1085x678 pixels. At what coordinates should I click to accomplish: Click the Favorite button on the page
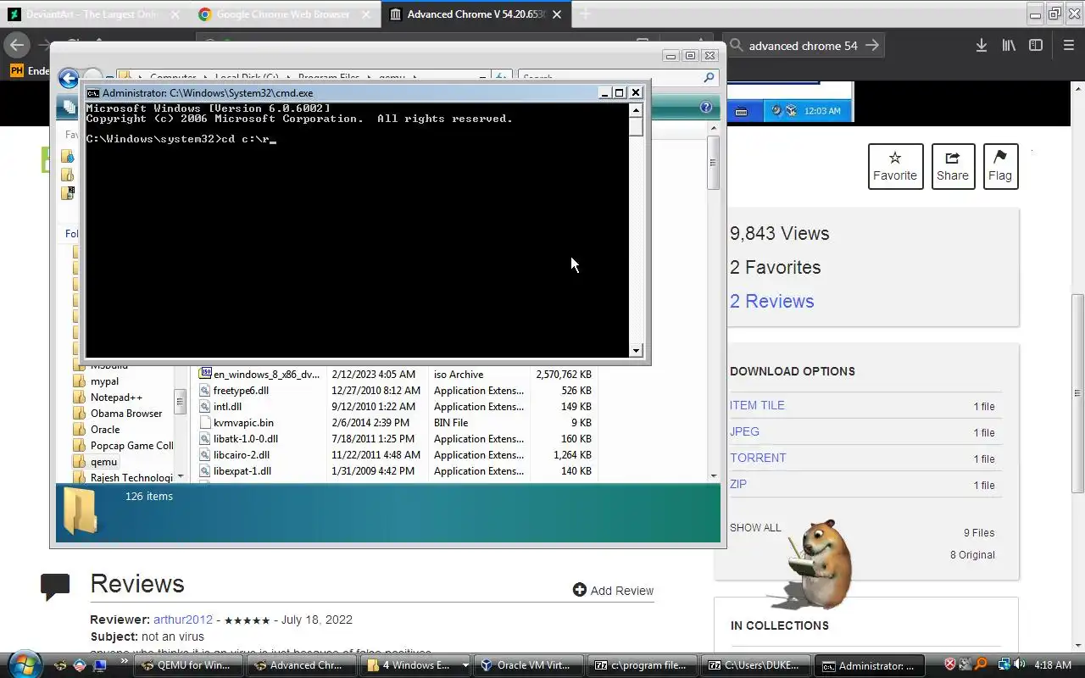click(895, 166)
